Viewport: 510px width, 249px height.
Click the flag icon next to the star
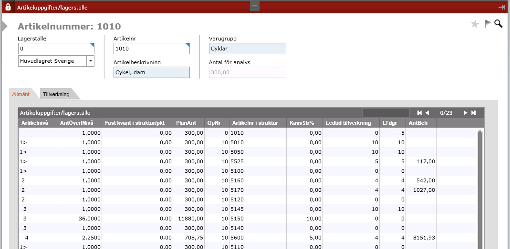tap(488, 24)
